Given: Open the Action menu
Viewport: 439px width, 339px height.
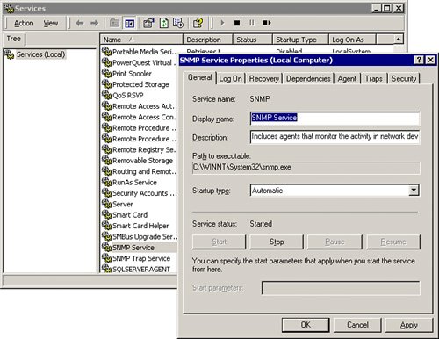Looking at the screenshot, I should tap(24, 23).
